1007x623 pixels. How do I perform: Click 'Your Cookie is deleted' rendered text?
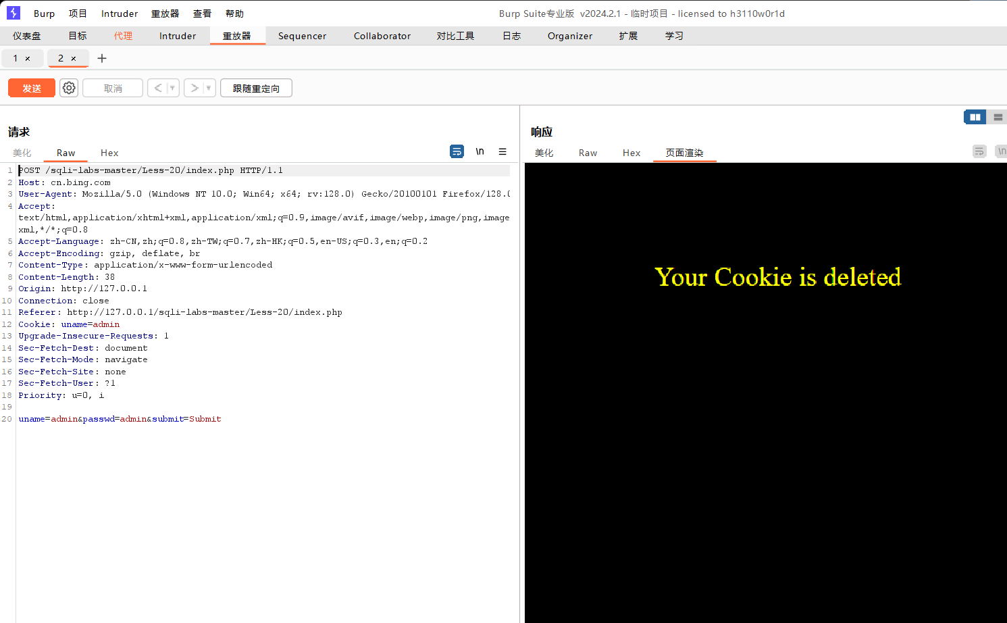[778, 277]
